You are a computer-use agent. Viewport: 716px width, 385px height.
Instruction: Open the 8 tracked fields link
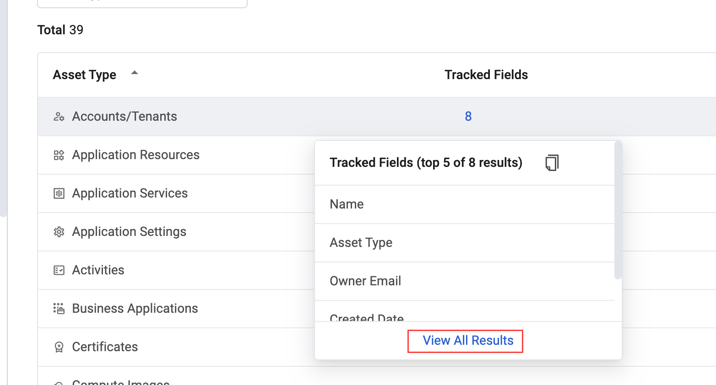468,116
